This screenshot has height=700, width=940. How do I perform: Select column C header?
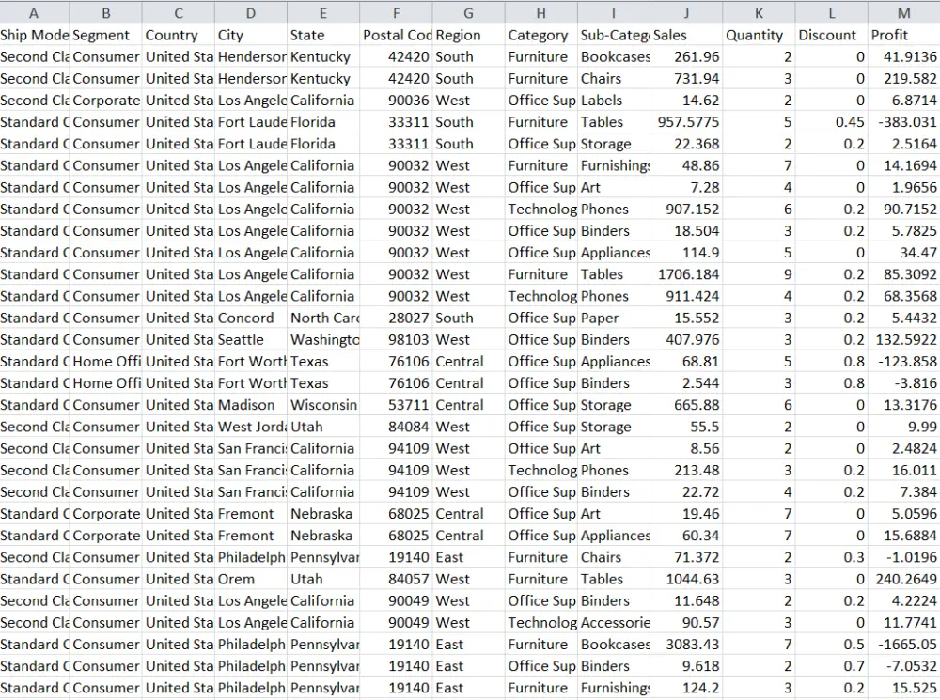pos(179,12)
